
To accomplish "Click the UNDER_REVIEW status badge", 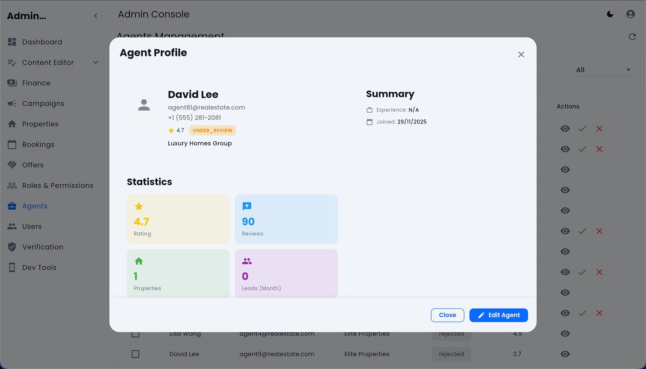I will coord(212,131).
